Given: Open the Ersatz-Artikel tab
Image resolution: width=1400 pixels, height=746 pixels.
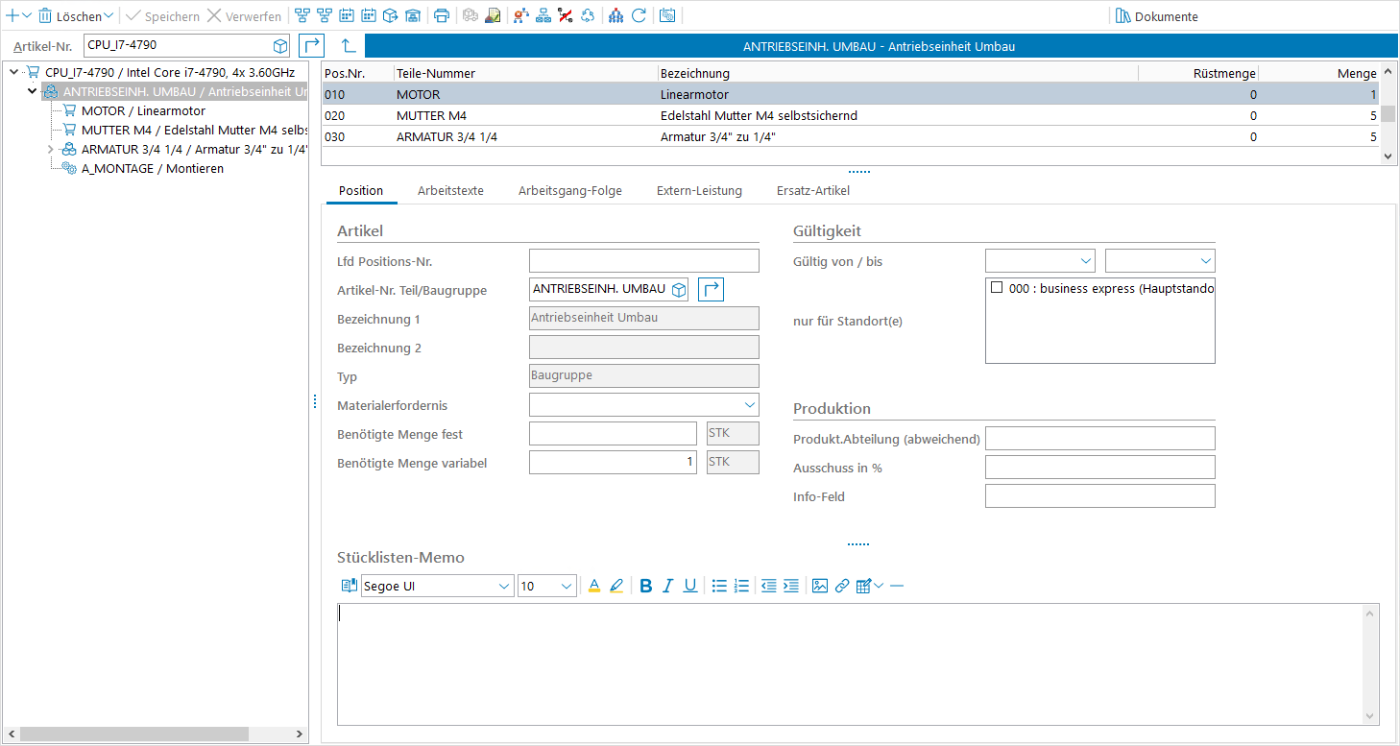Looking at the screenshot, I should 812,191.
